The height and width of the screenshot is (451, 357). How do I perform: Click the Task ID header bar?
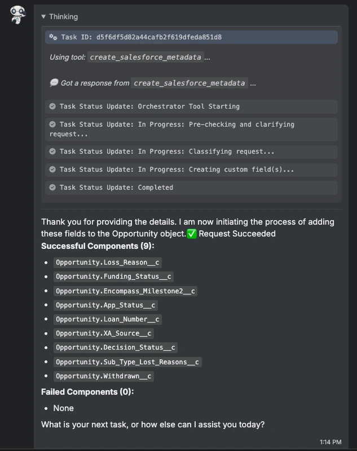(191, 37)
